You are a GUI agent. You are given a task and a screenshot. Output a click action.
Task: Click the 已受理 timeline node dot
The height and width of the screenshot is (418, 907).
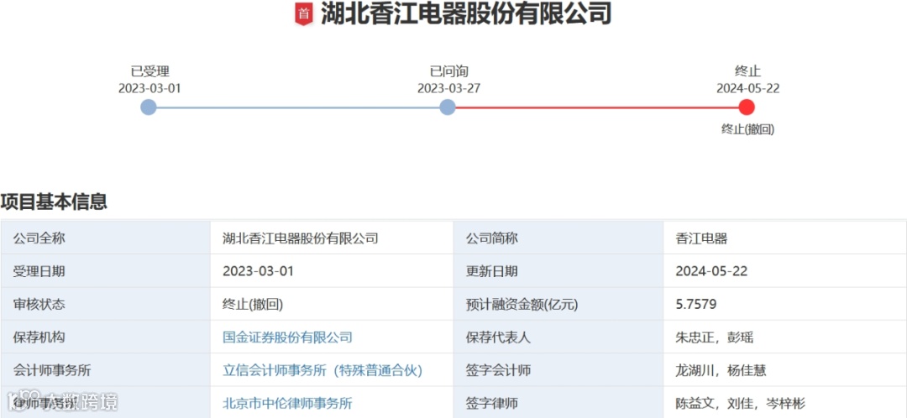[149, 107]
